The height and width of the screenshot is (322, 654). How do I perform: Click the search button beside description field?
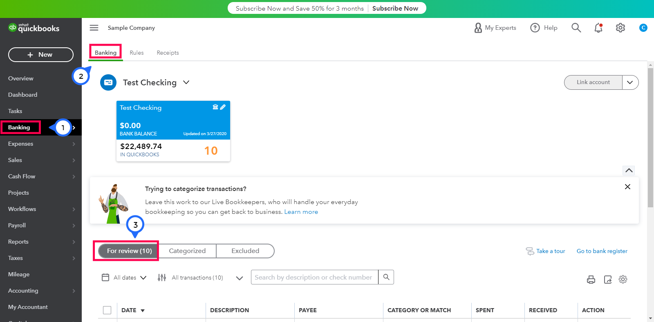(386, 277)
